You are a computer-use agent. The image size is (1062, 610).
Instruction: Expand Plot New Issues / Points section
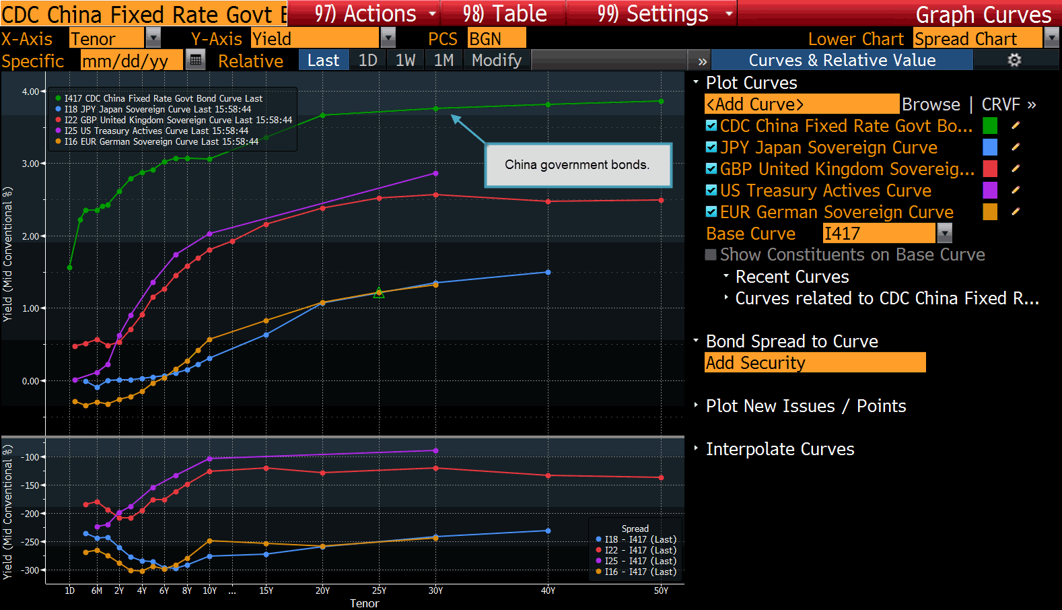click(x=696, y=405)
